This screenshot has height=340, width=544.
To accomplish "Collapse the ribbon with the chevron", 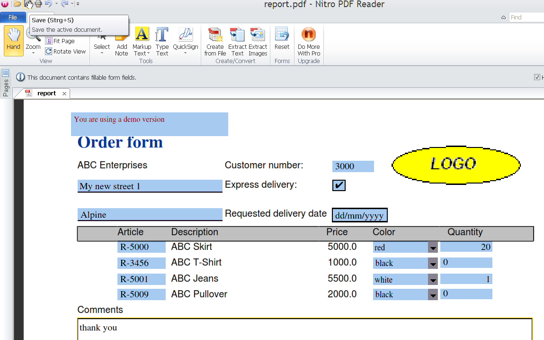I will tap(503, 18).
